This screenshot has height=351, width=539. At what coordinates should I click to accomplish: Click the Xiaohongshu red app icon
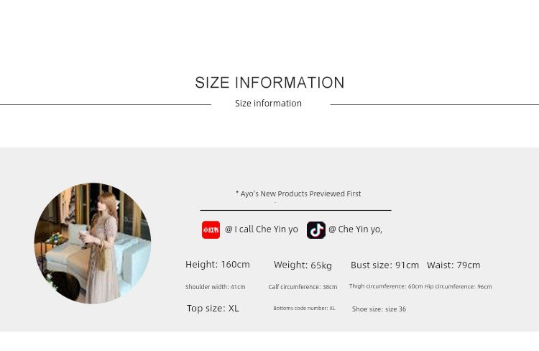coord(211,229)
